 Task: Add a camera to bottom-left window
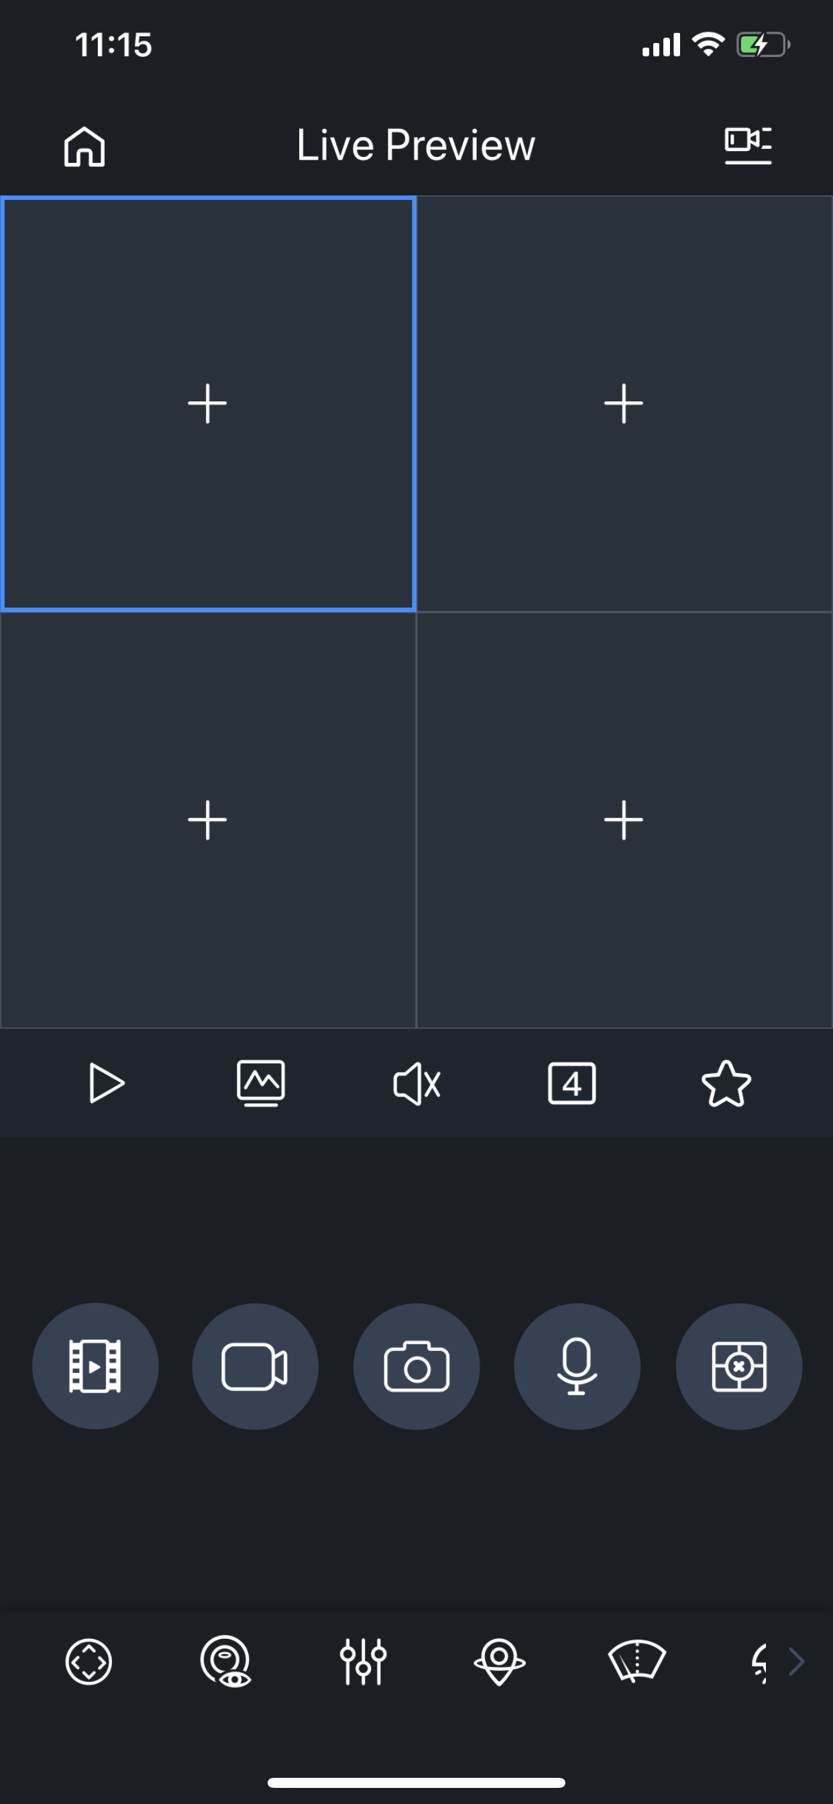(x=208, y=820)
